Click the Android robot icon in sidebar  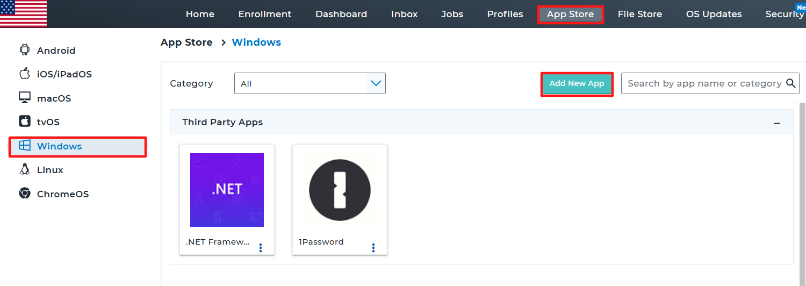coord(25,50)
